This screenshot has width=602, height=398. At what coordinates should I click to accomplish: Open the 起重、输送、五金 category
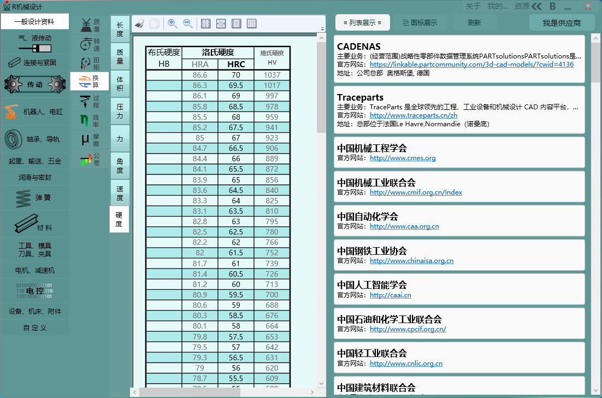tap(35, 161)
